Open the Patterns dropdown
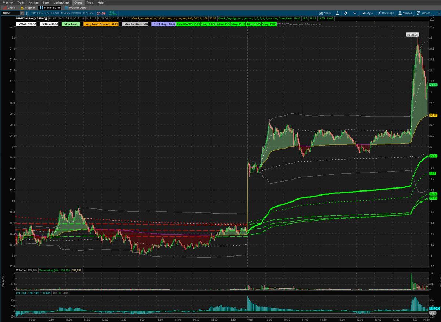This screenshot has width=441, height=322. pos(424,13)
